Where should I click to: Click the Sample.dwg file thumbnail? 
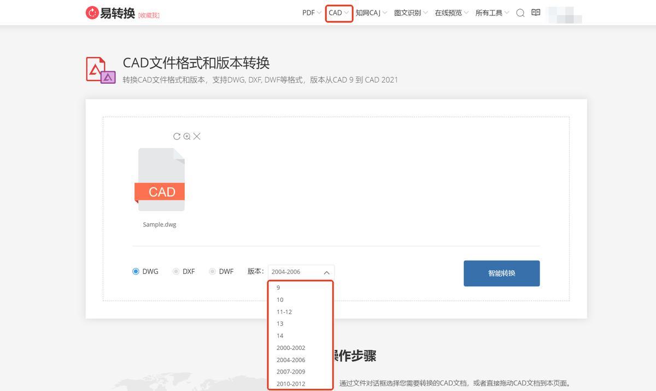click(161, 179)
